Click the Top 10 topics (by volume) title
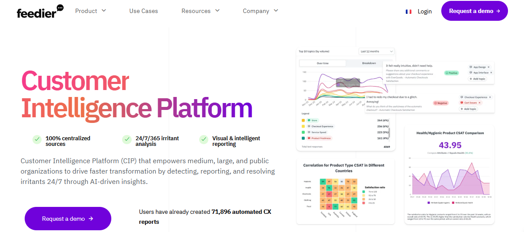Viewport: 524px width, 232px height. (314, 52)
